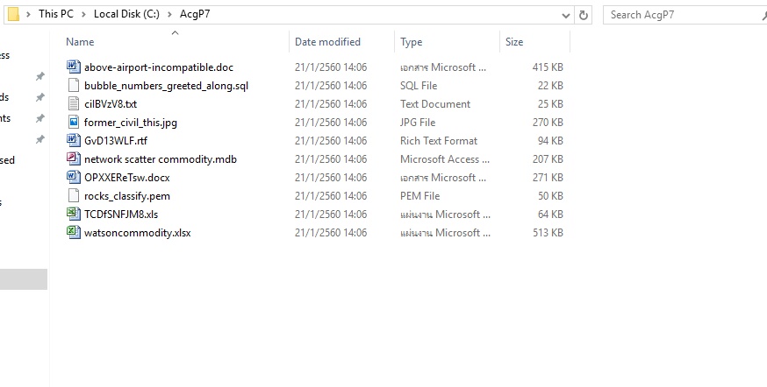
Task: Sort files by the Name column
Action: point(80,42)
